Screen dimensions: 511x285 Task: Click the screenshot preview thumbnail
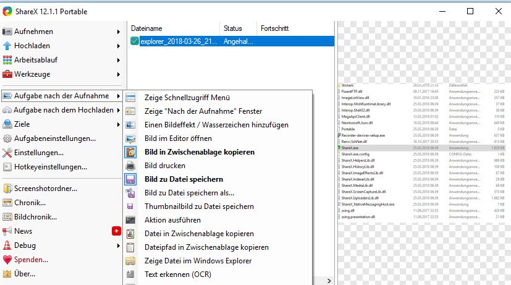click(423, 152)
